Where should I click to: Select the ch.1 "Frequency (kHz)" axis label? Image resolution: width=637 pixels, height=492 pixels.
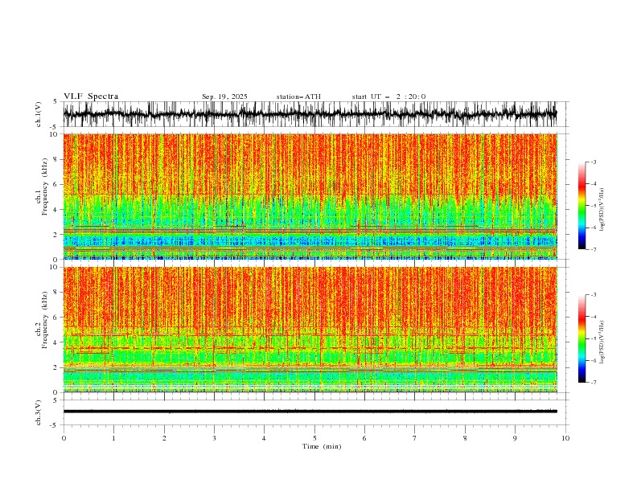(x=45, y=187)
